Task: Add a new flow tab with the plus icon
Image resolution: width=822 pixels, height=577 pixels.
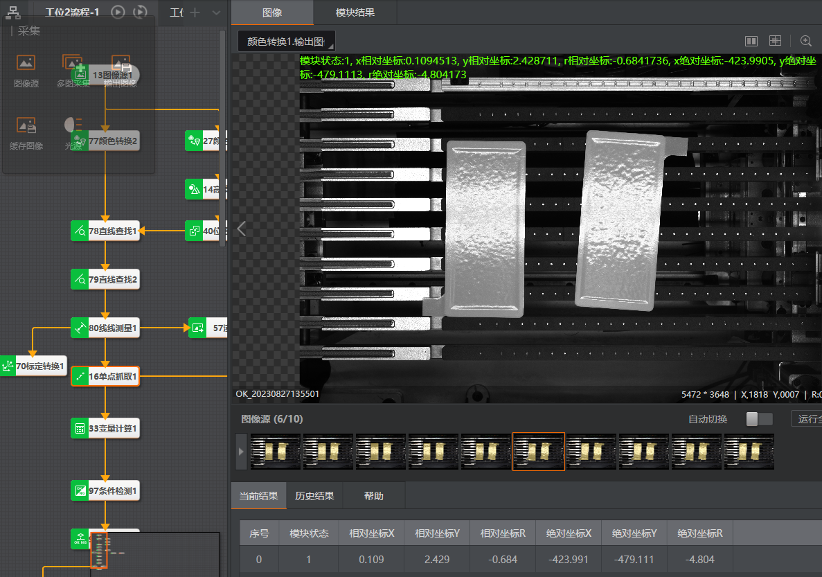Action: (195, 12)
